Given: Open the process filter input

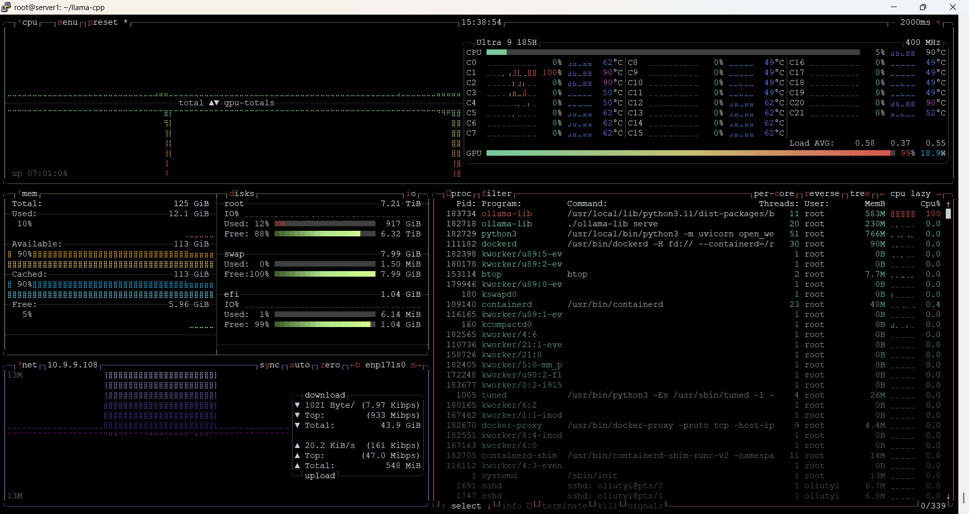Looking at the screenshot, I should tap(497, 194).
